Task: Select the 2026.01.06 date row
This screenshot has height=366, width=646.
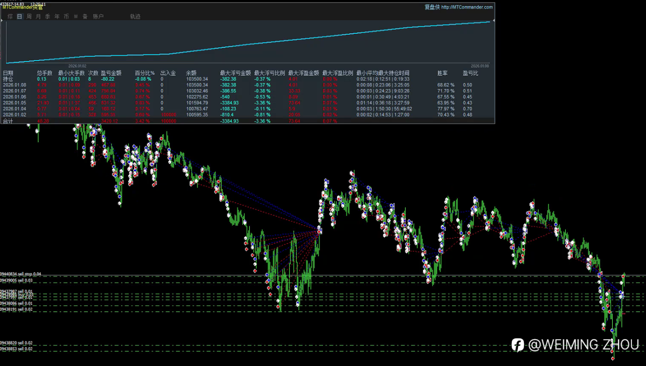Action: pyautogui.click(x=14, y=97)
